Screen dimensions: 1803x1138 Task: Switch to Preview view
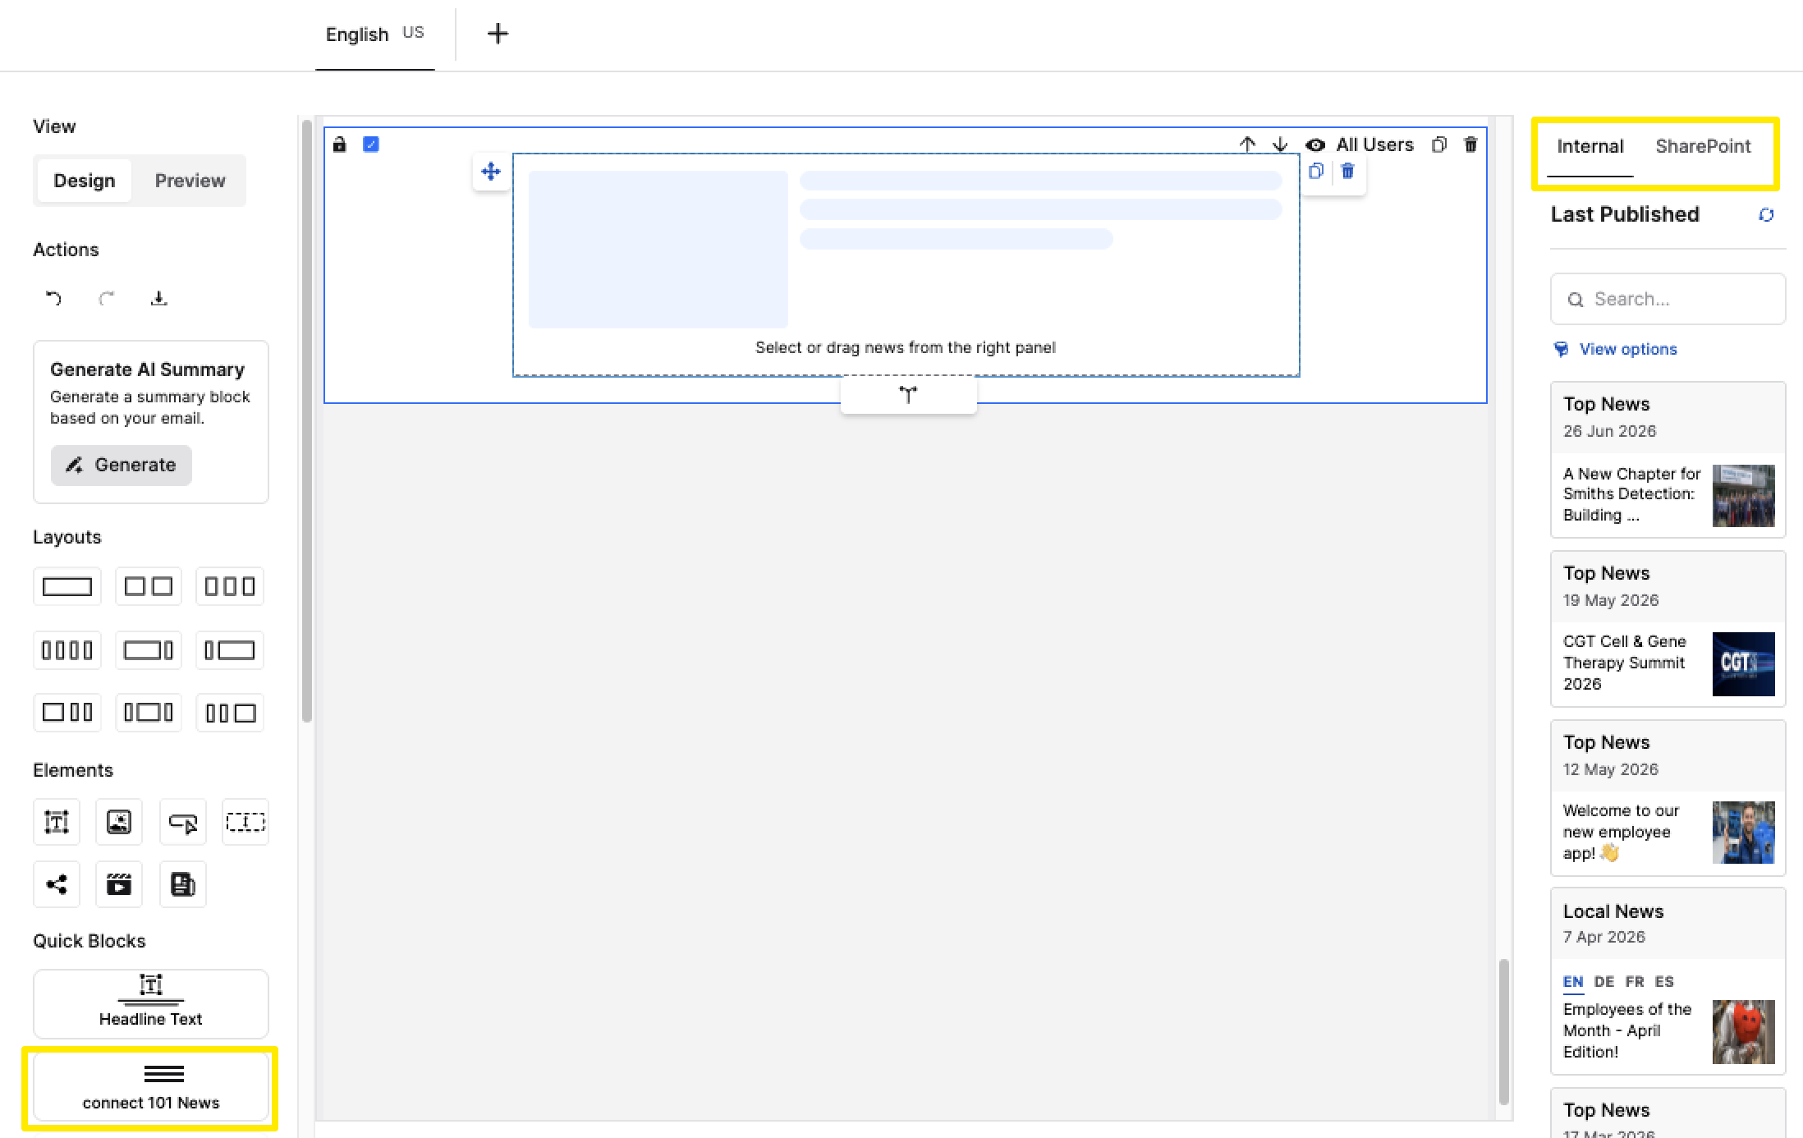pyautogui.click(x=190, y=181)
